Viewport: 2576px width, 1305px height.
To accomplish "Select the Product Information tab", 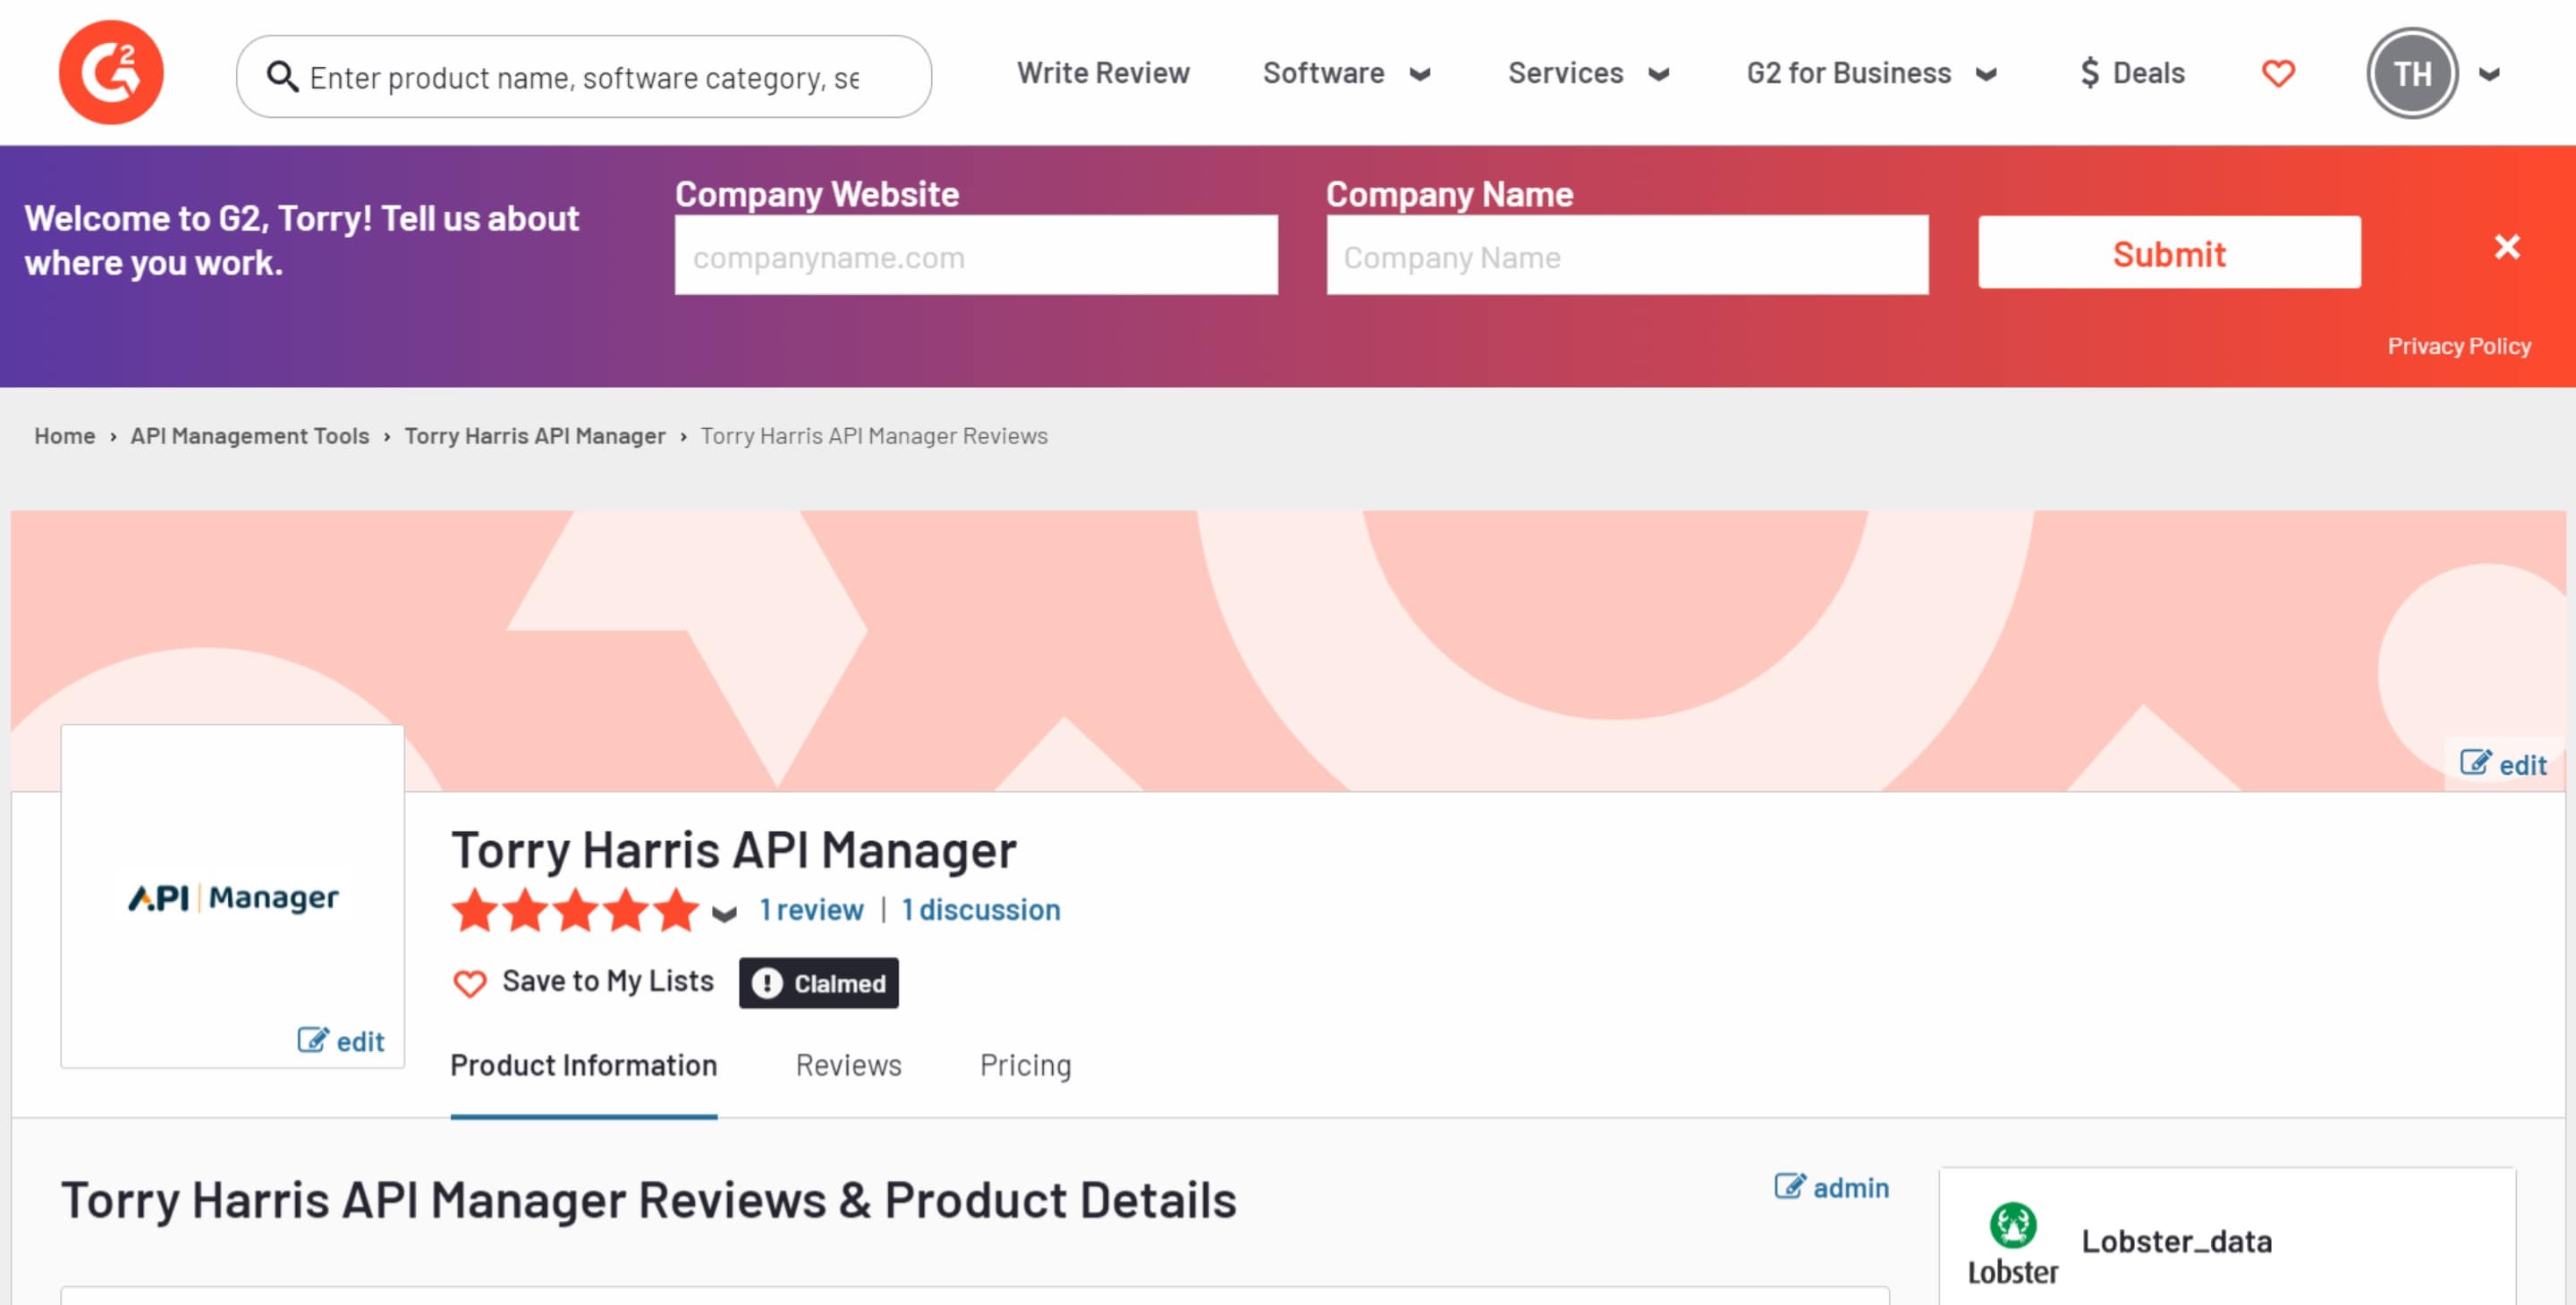I will (583, 1065).
